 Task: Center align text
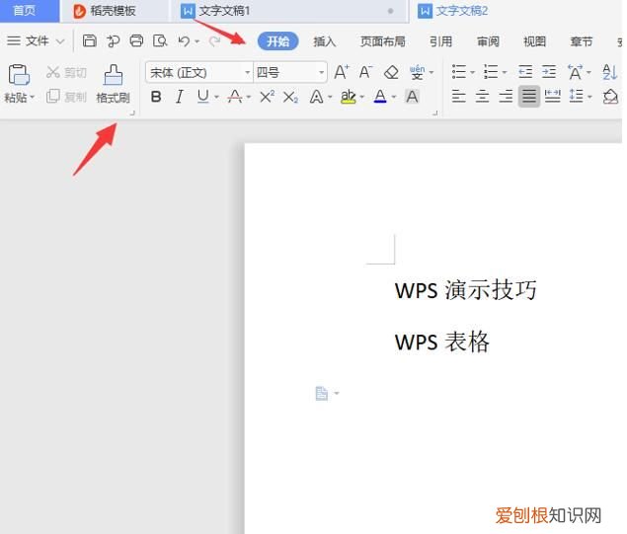pyautogui.click(x=482, y=97)
